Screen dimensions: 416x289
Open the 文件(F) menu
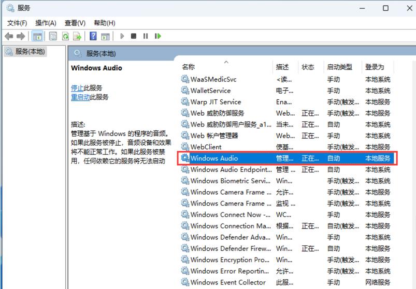17,23
